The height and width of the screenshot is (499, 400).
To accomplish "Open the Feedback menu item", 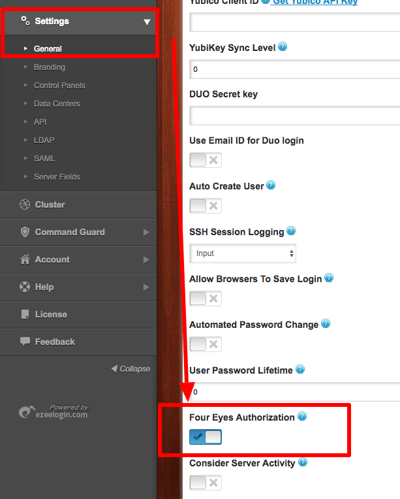I will pos(78,342).
